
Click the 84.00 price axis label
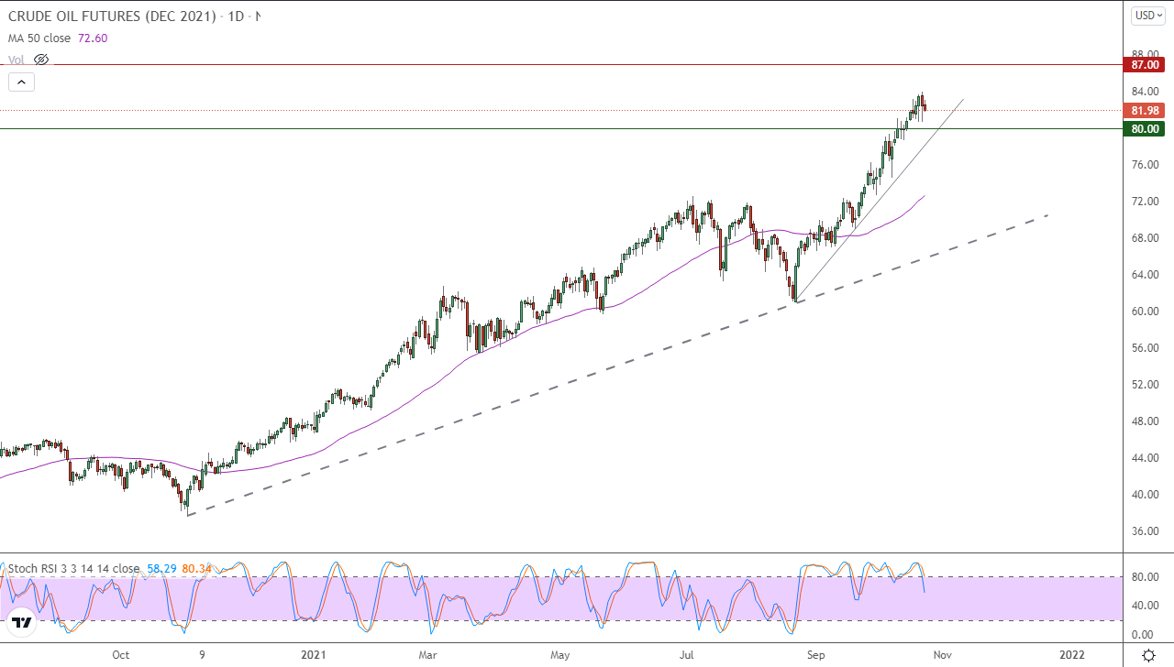click(x=1145, y=92)
